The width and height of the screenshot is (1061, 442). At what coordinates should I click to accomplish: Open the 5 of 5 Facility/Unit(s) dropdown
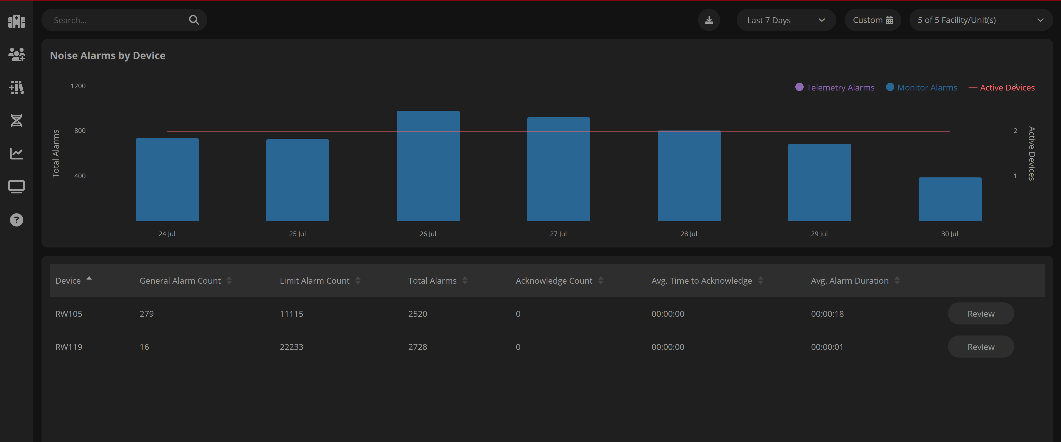click(x=981, y=20)
